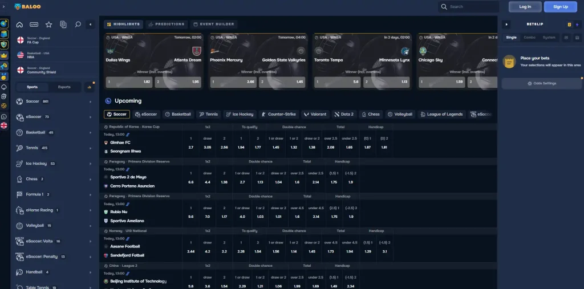This screenshot has height=289, width=584.
Task: Open eSoccer: Volta category
Action: point(54,241)
